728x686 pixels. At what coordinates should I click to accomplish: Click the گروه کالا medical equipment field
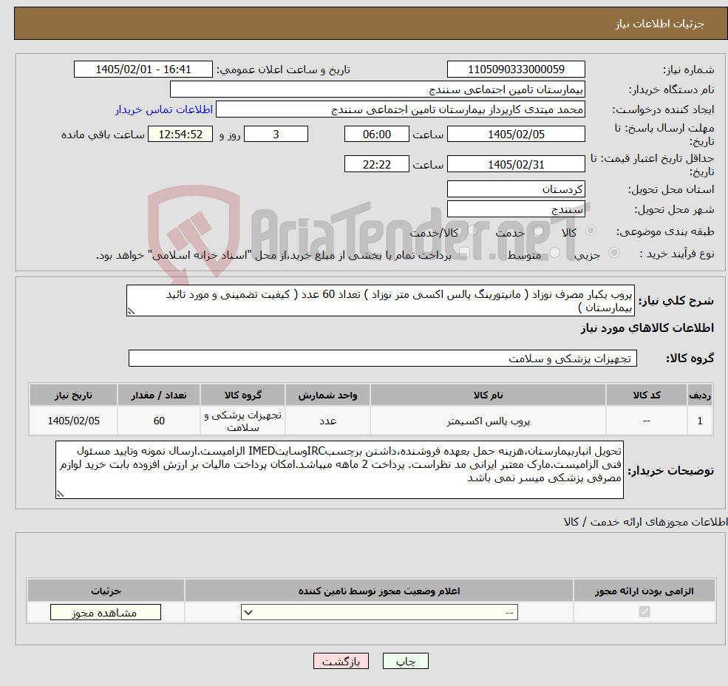click(x=383, y=358)
